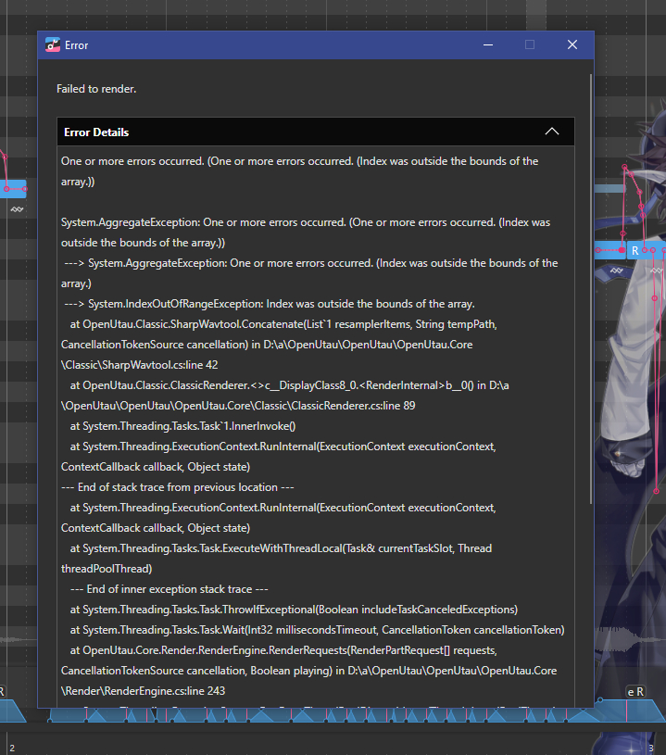Collapse the Error Details chevron arrow
Screen dimensions: 666x755
(x=552, y=132)
